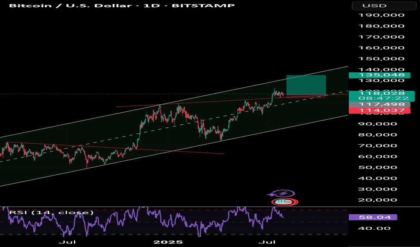
Task: Click the 180,000 price axis label
Action: coord(381,26)
